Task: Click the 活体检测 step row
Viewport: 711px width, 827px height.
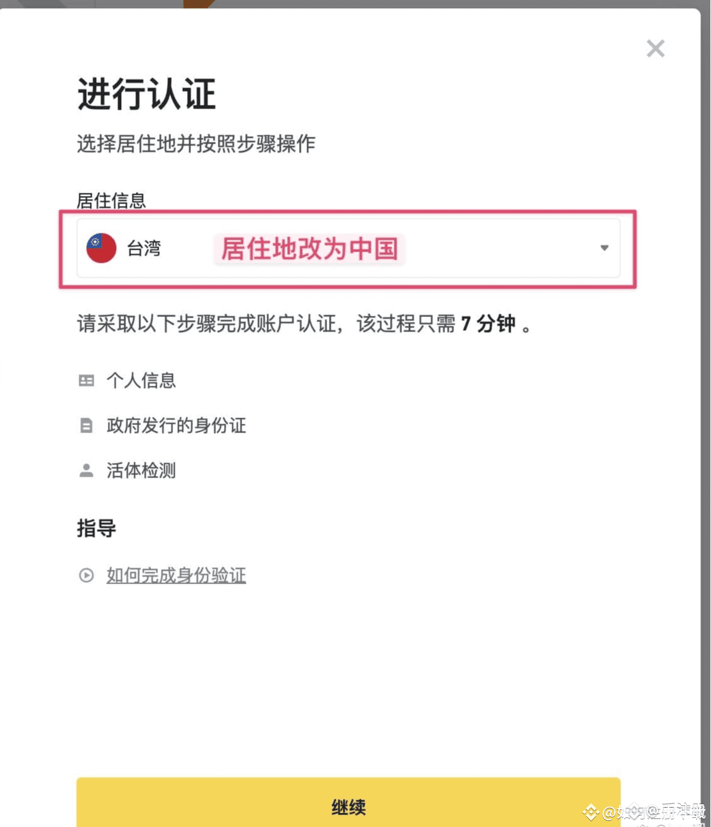Action: [x=140, y=471]
